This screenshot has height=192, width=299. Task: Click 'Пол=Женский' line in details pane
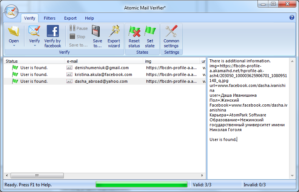tap(224, 100)
